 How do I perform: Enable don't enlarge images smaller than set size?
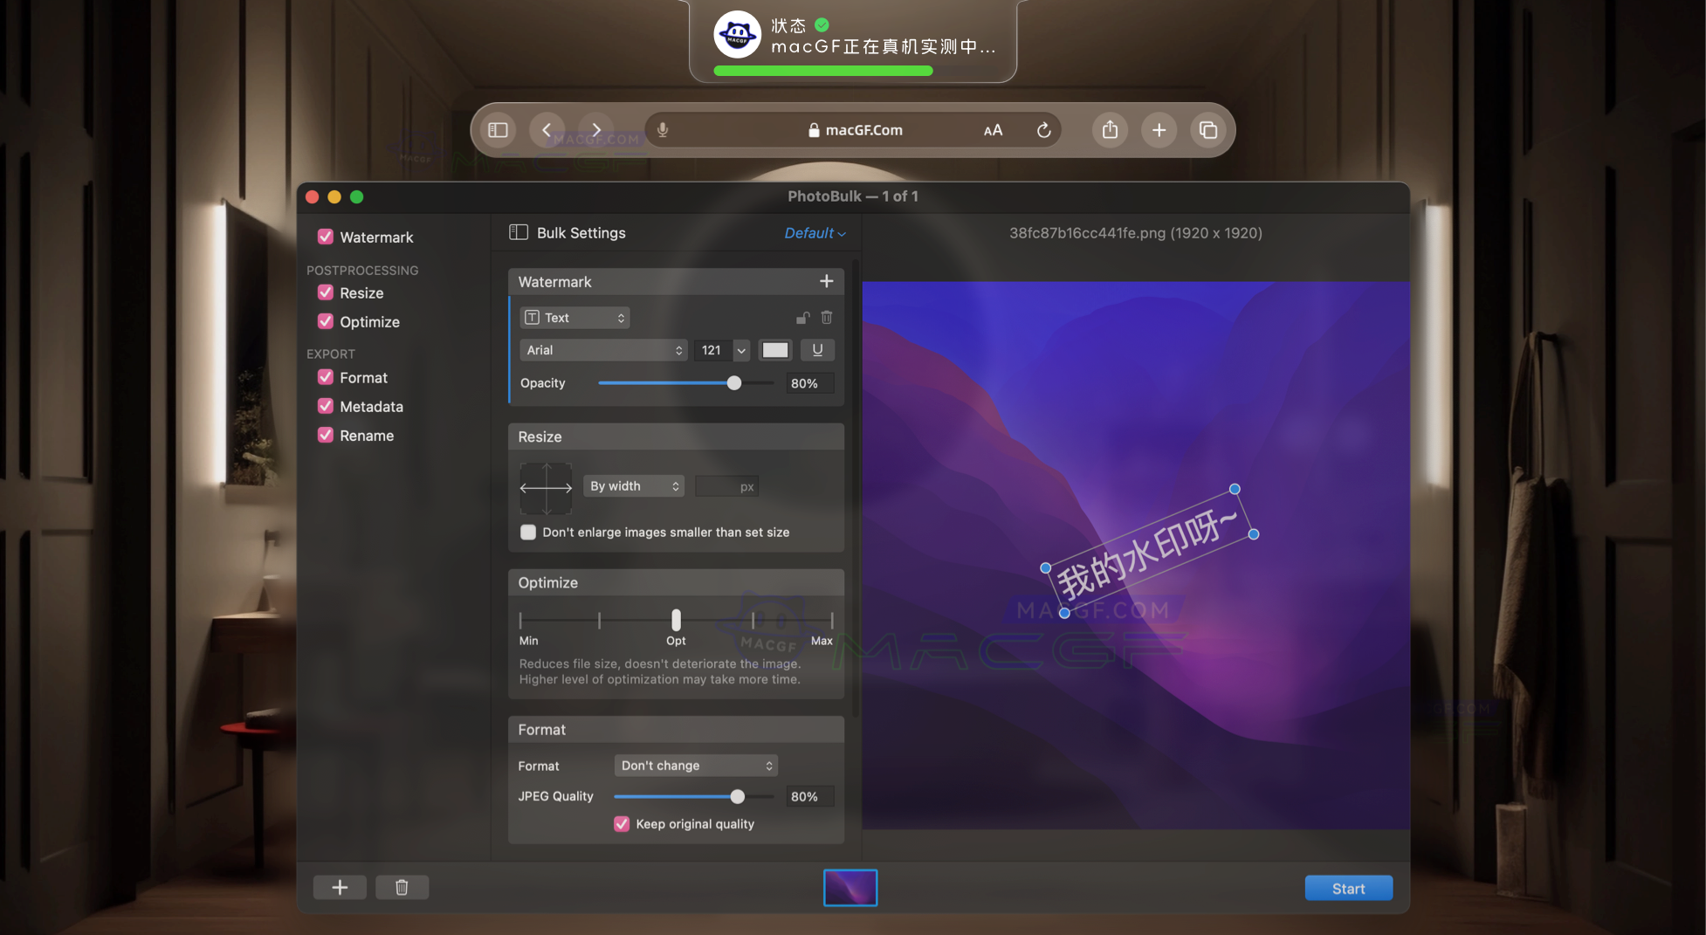528,532
